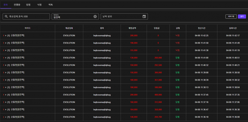Open the 낙첨 tab
Screen dimensions: 248x122
[x=40, y=5]
